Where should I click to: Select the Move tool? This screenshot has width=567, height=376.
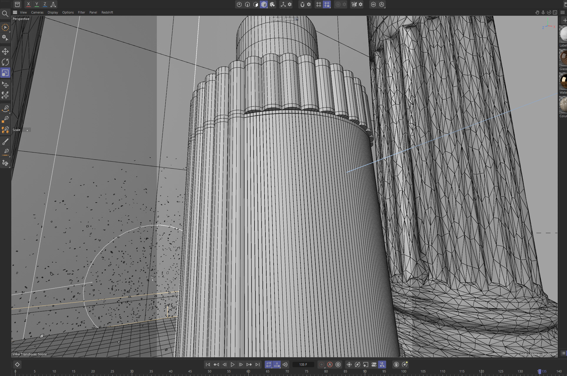(5, 52)
